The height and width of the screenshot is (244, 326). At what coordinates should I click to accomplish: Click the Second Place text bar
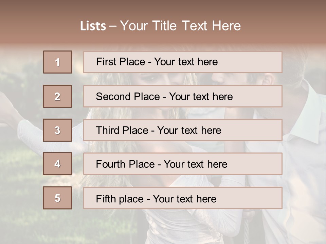point(183,96)
